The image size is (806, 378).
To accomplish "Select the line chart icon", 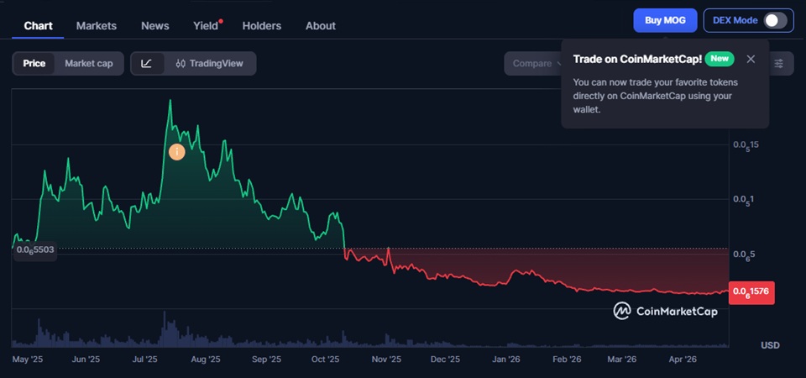I will tap(147, 63).
